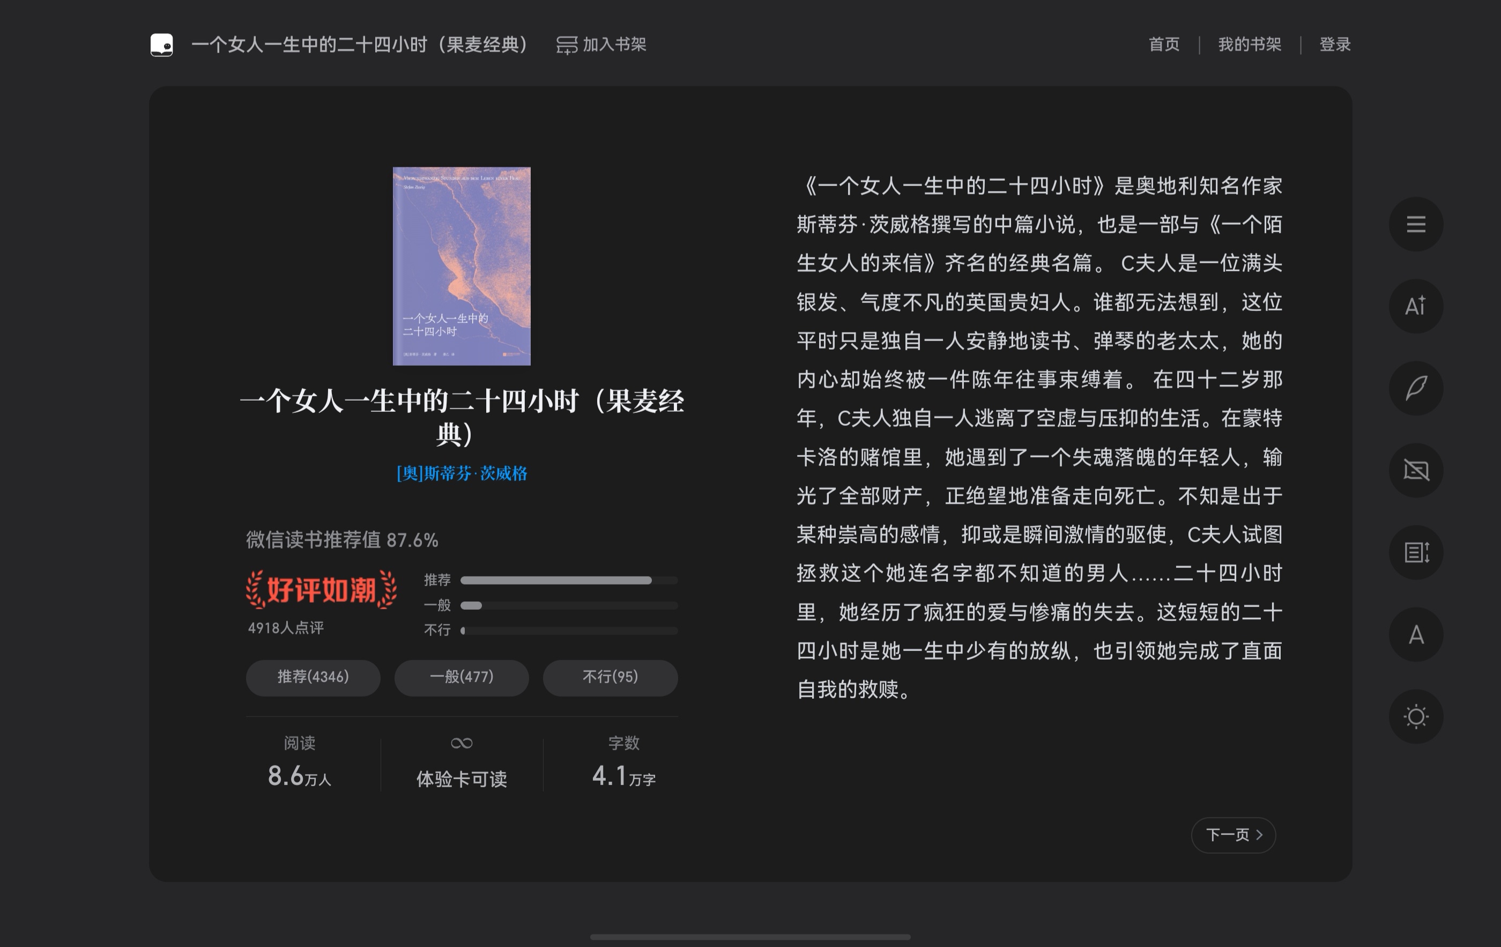This screenshot has width=1501, height=947.
Task: Click the 推荐 rating progress bar
Action: 568,580
